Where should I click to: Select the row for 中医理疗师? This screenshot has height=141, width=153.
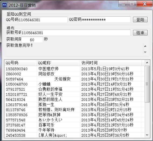tap(74, 69)
